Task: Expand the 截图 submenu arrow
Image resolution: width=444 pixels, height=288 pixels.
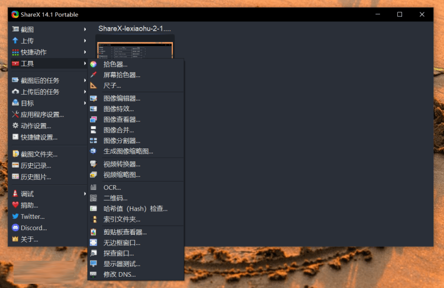Action: click(85, 29)
